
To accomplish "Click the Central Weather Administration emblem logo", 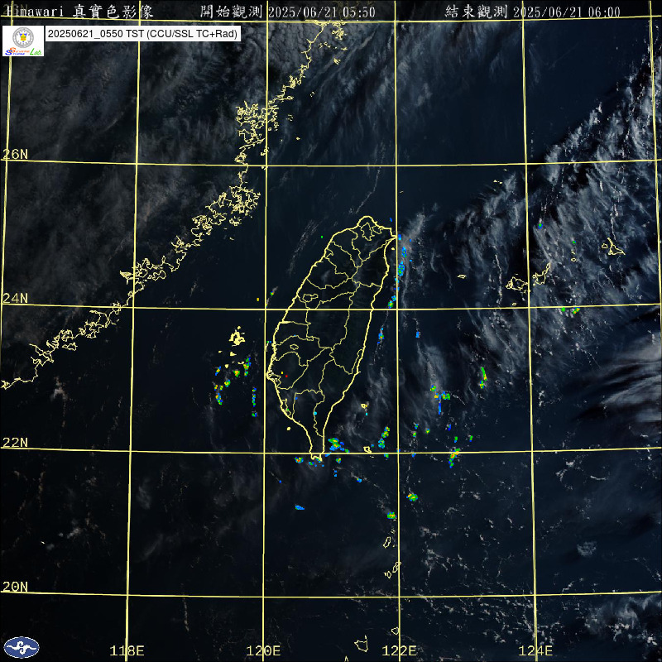I will tap(22, 648).
